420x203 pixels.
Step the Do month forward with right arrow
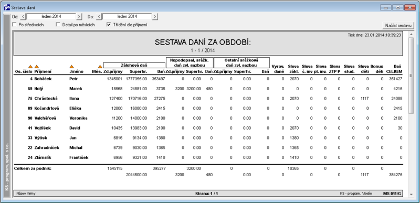(x=155, y=17)
